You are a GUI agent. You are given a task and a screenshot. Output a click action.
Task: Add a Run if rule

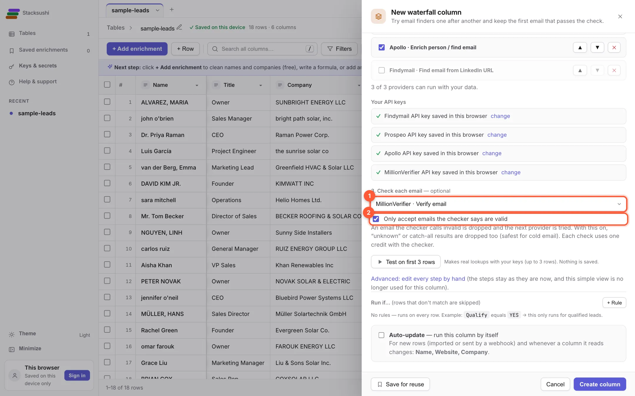pos(614,303)
